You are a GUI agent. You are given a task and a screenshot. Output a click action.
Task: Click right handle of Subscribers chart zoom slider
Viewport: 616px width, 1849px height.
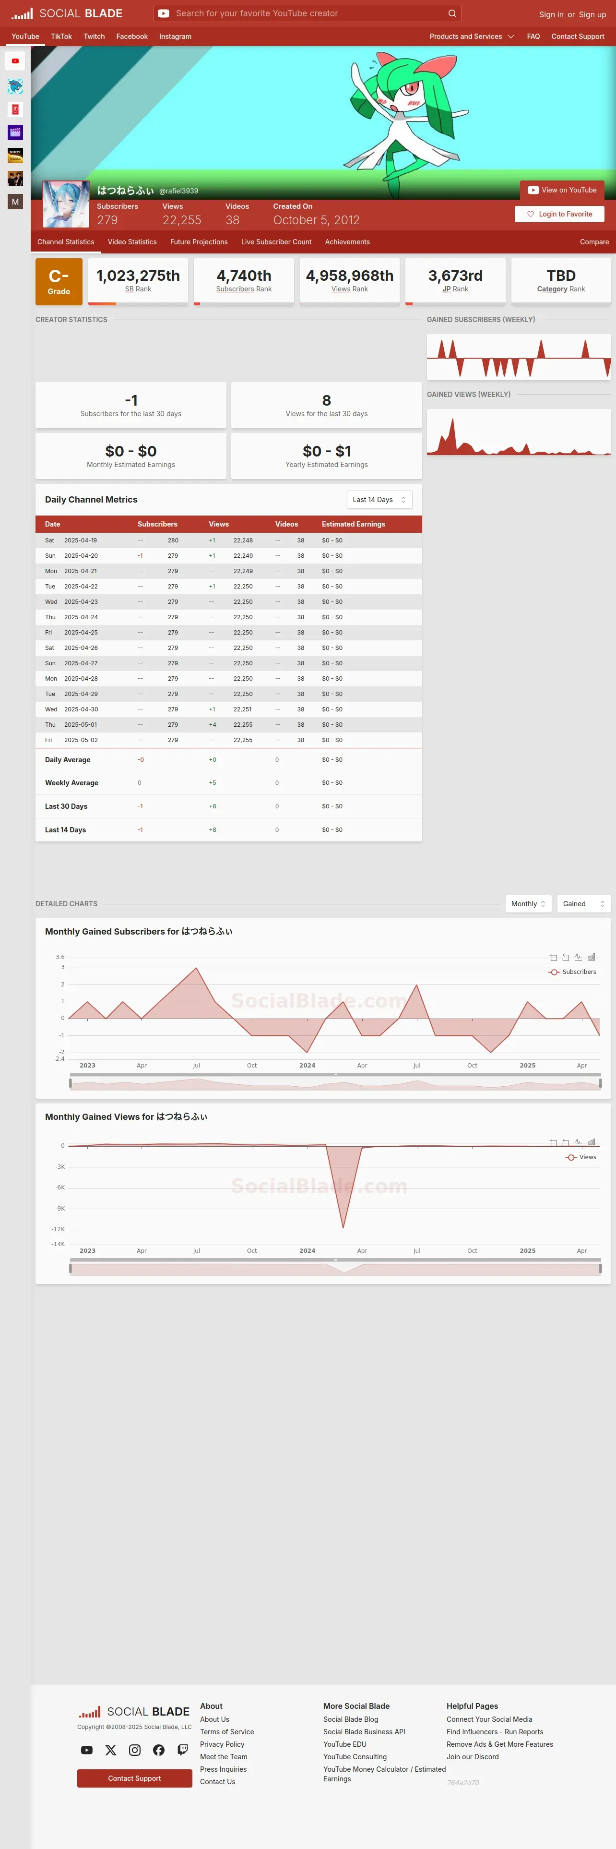pos(600,1083)
